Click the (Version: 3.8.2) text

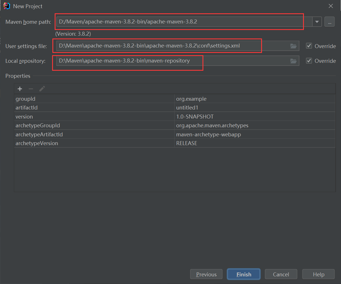point(73,34)
